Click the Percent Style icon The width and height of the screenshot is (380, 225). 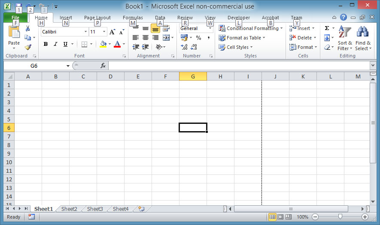[198, 38]
